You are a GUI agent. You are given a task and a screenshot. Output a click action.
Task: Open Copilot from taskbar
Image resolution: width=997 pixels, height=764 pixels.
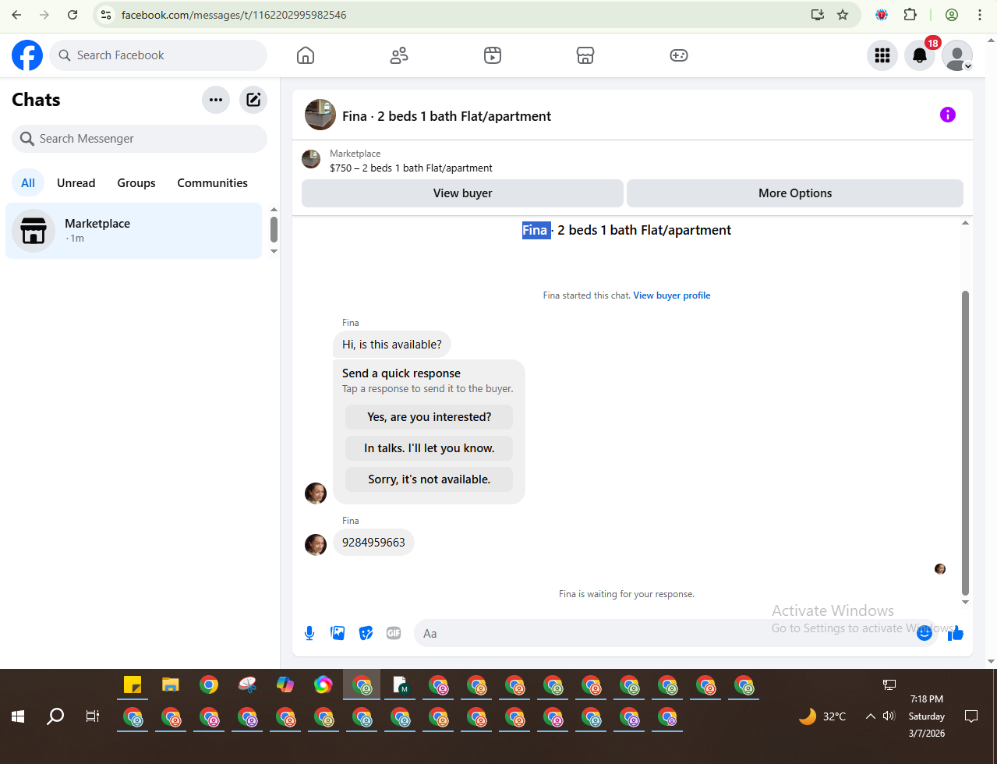click(x=285, y=684)
